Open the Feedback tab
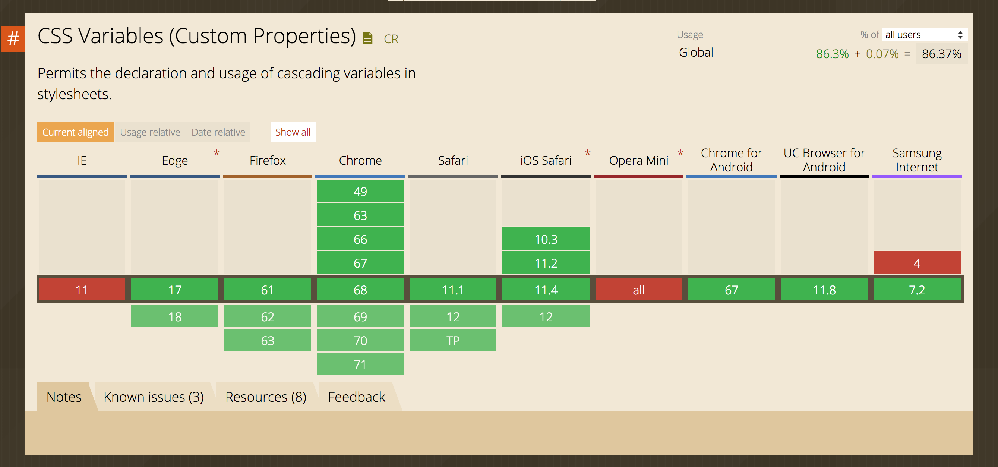The height and width of the screenshot is (467, 998). coord(356,397)
